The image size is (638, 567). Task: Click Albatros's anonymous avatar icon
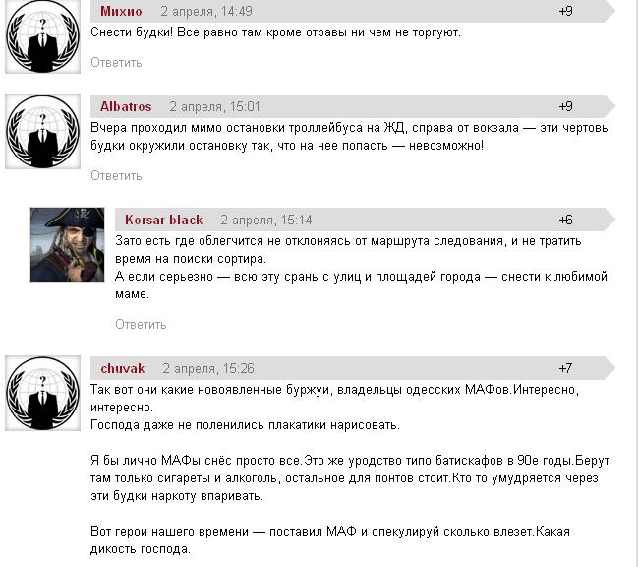[x=42, y=131]
